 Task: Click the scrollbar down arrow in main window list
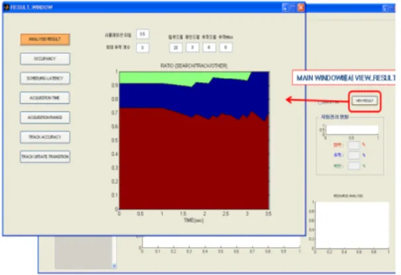pyautogui.click(x=114, y=266)
